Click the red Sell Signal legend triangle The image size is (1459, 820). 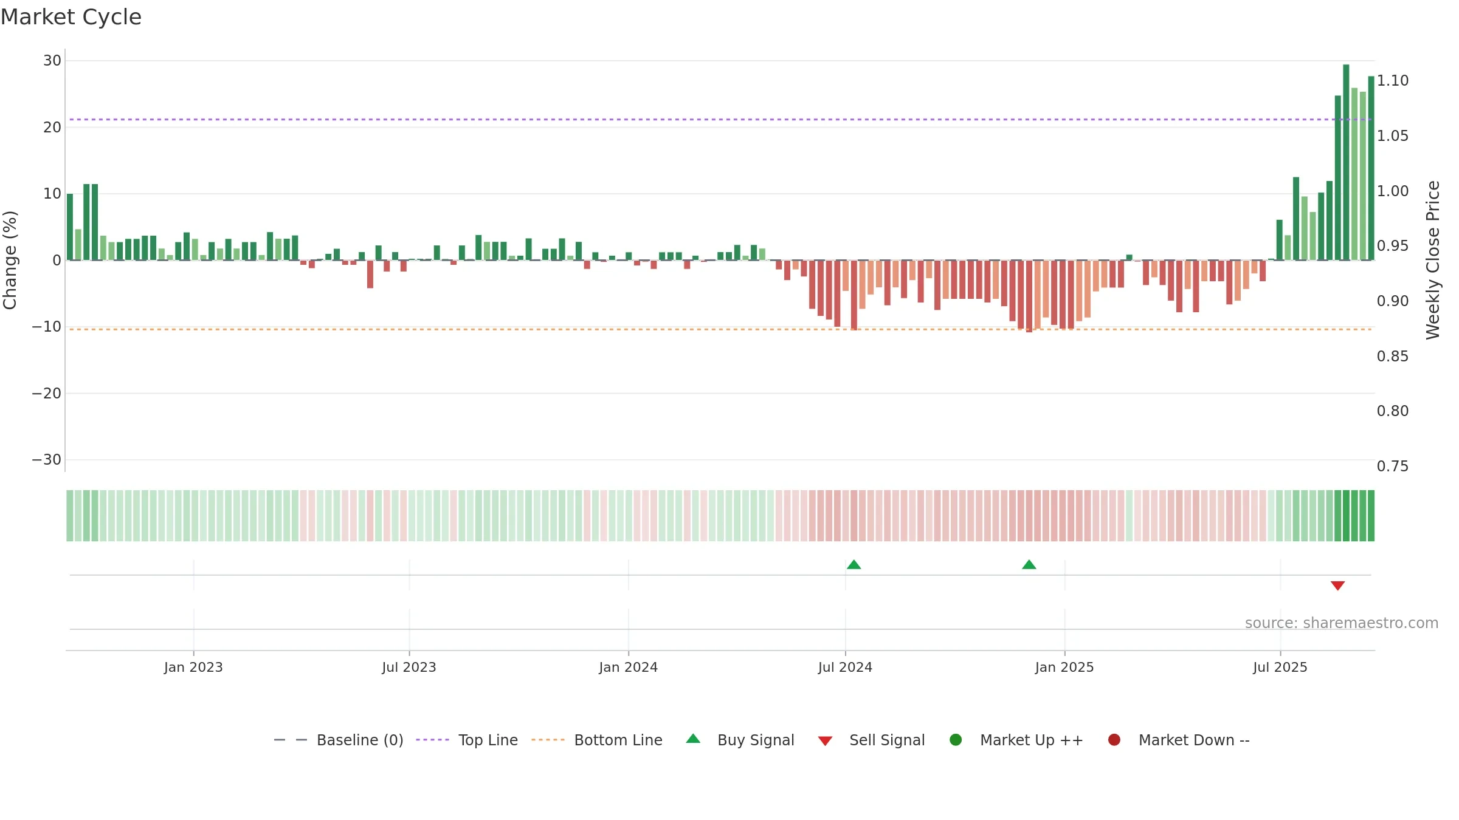[825, 741]
